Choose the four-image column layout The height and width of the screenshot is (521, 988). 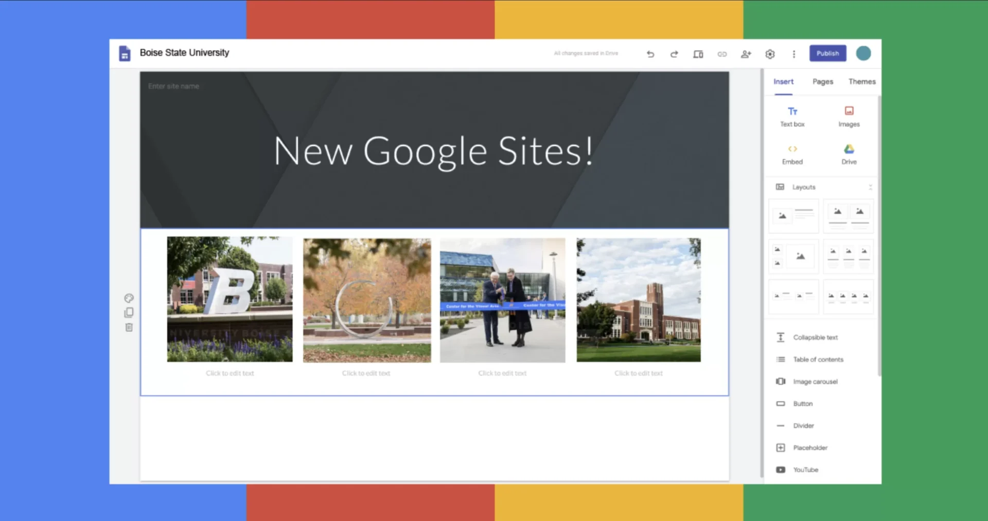849,296
